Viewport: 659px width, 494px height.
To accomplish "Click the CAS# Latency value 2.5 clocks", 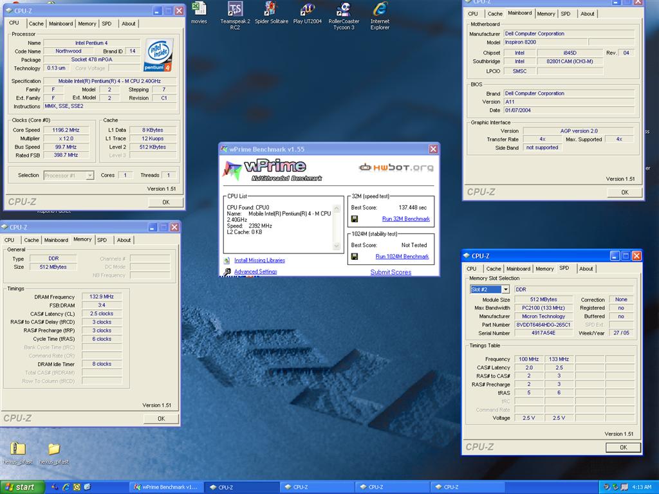I will click(101, 313).
